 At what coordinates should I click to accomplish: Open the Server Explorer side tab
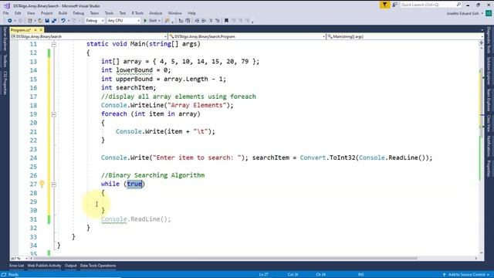click(x=5, y=39)
